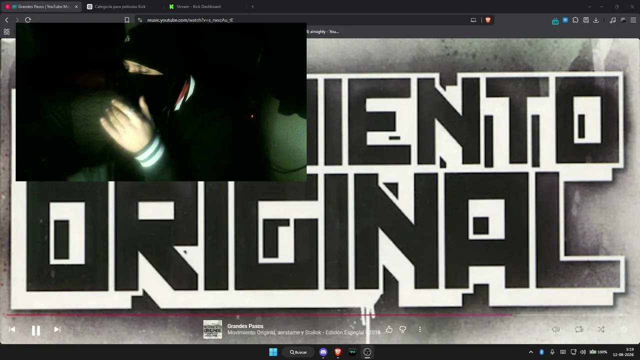Close the Grandes Pasos YouTube Music tab
The height and width of the screenshot is (360, 640).
coord(76,6)
